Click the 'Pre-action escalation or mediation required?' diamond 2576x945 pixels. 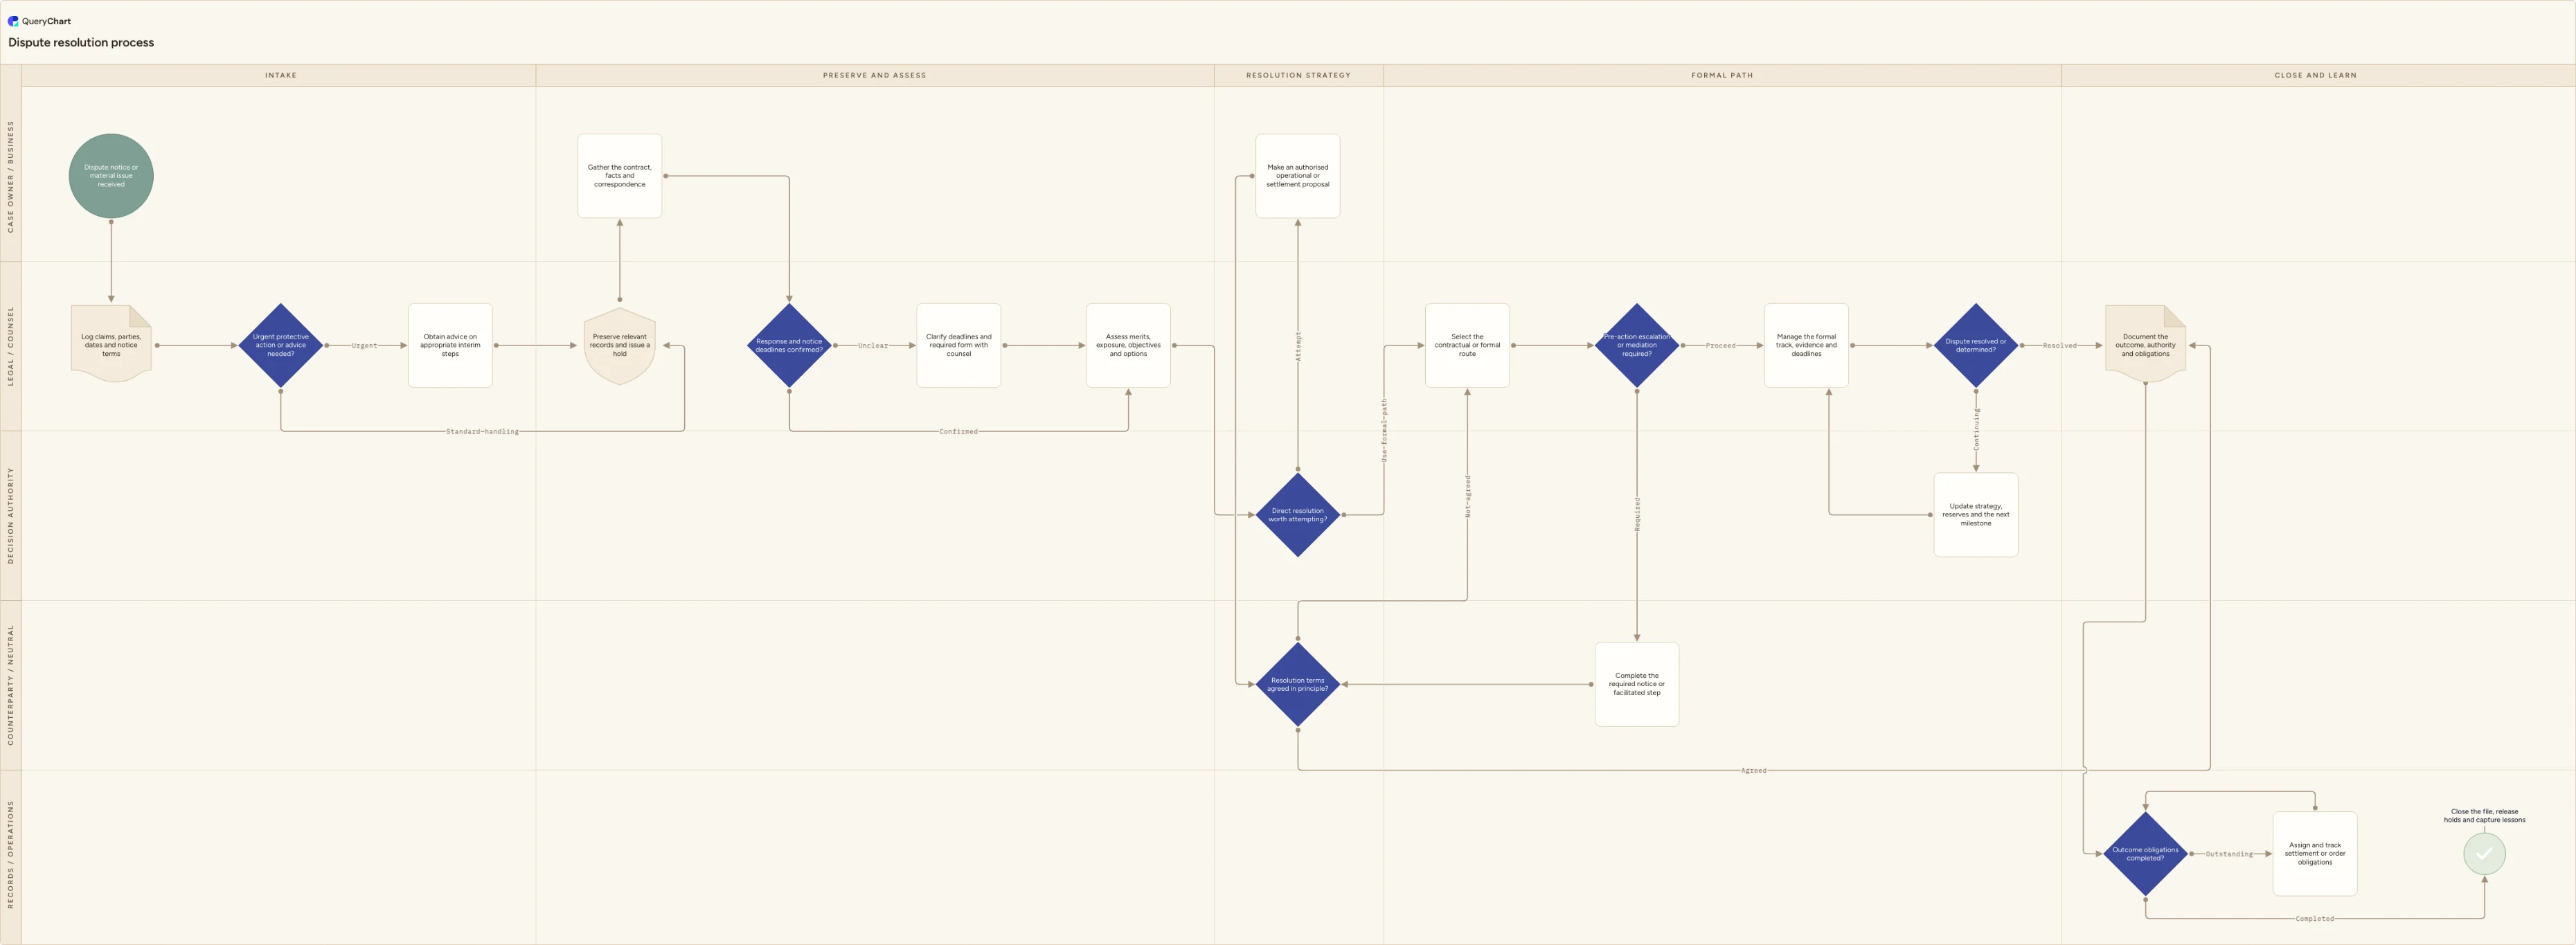1637,345
